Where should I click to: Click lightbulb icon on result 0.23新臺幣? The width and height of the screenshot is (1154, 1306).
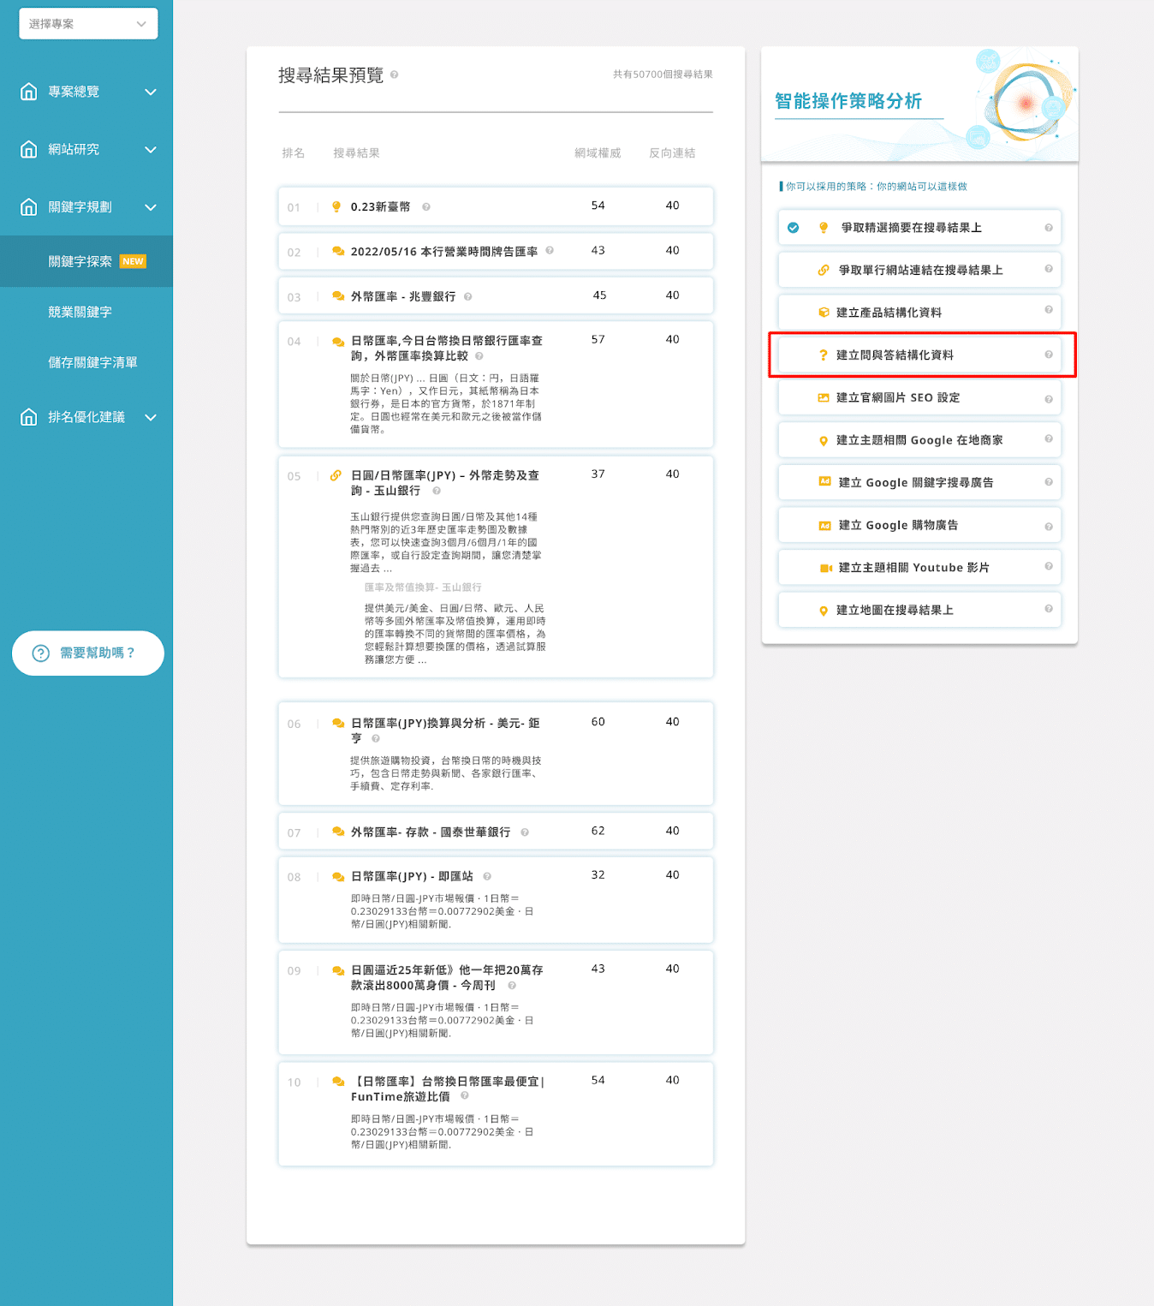(336, 207)
